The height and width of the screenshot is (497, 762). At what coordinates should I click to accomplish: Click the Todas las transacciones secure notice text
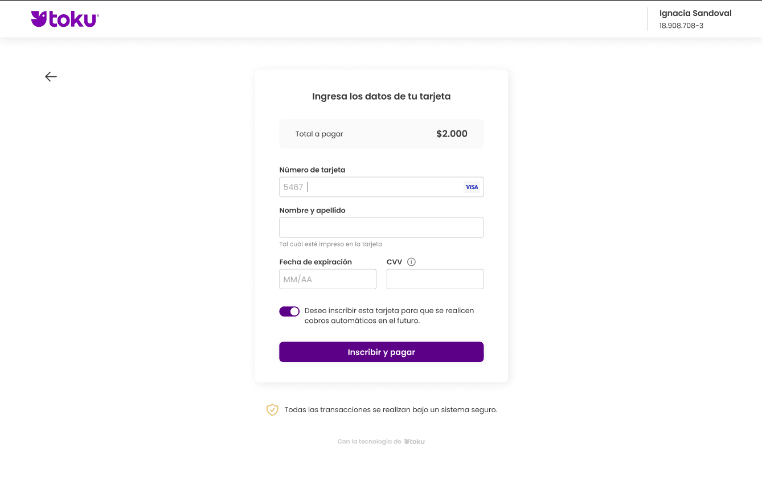[391, 410]
